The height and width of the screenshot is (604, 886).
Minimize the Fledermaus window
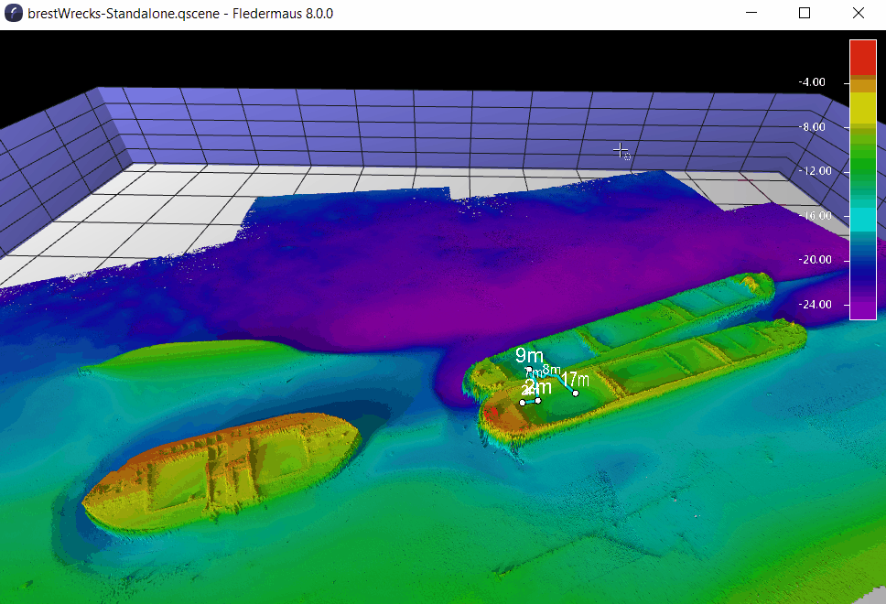tap(751, 14)
